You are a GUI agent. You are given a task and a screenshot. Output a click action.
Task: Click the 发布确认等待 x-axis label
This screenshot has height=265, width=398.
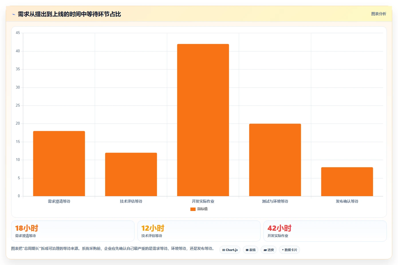coord(347,201)
